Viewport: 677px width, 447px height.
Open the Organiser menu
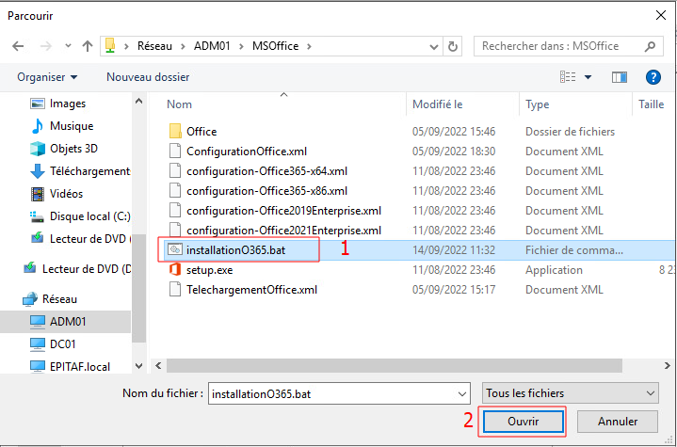[47, 77]
